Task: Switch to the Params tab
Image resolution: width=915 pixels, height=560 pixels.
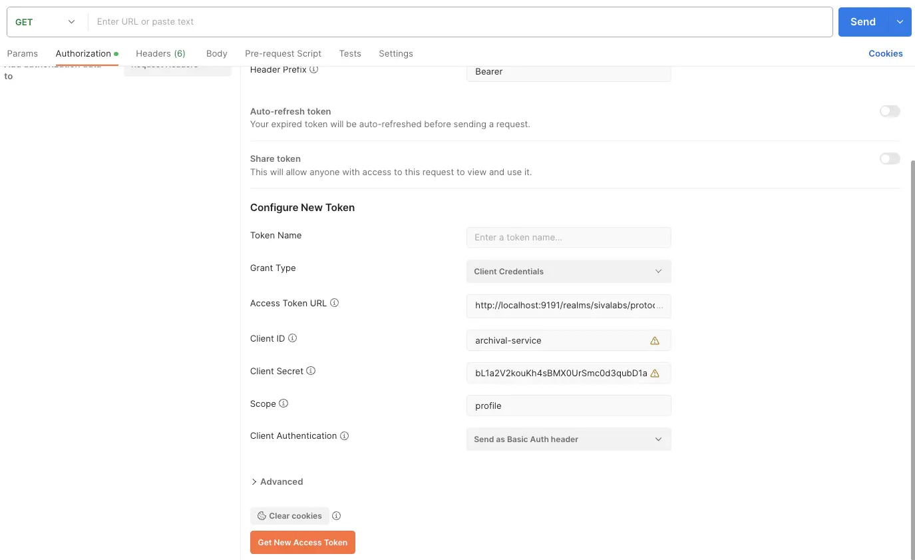Action: click(23, 53)
